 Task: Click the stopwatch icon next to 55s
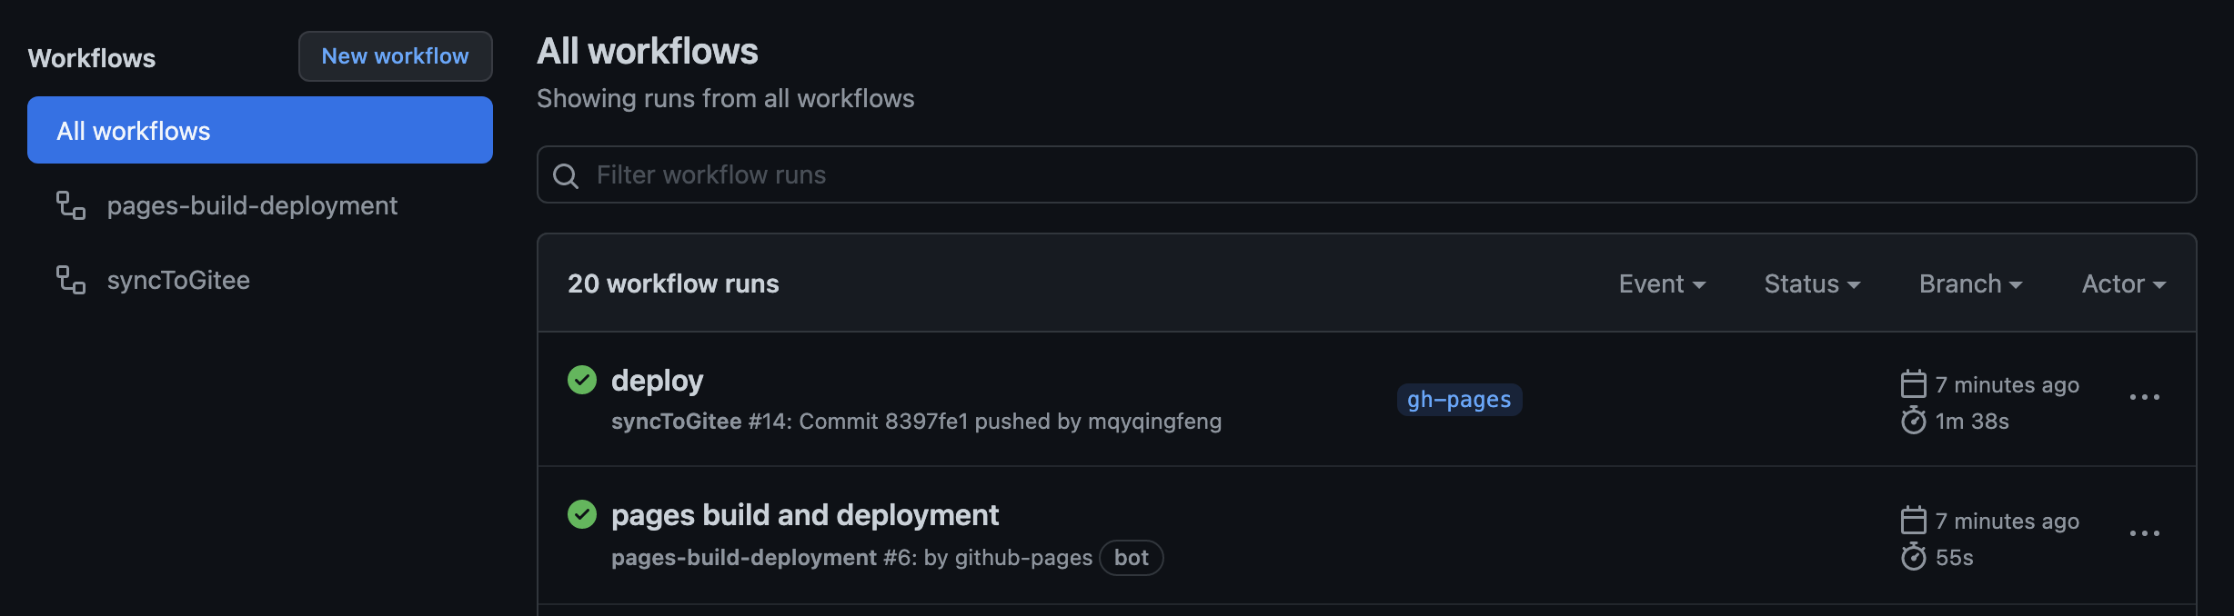tap(1914, 556)
